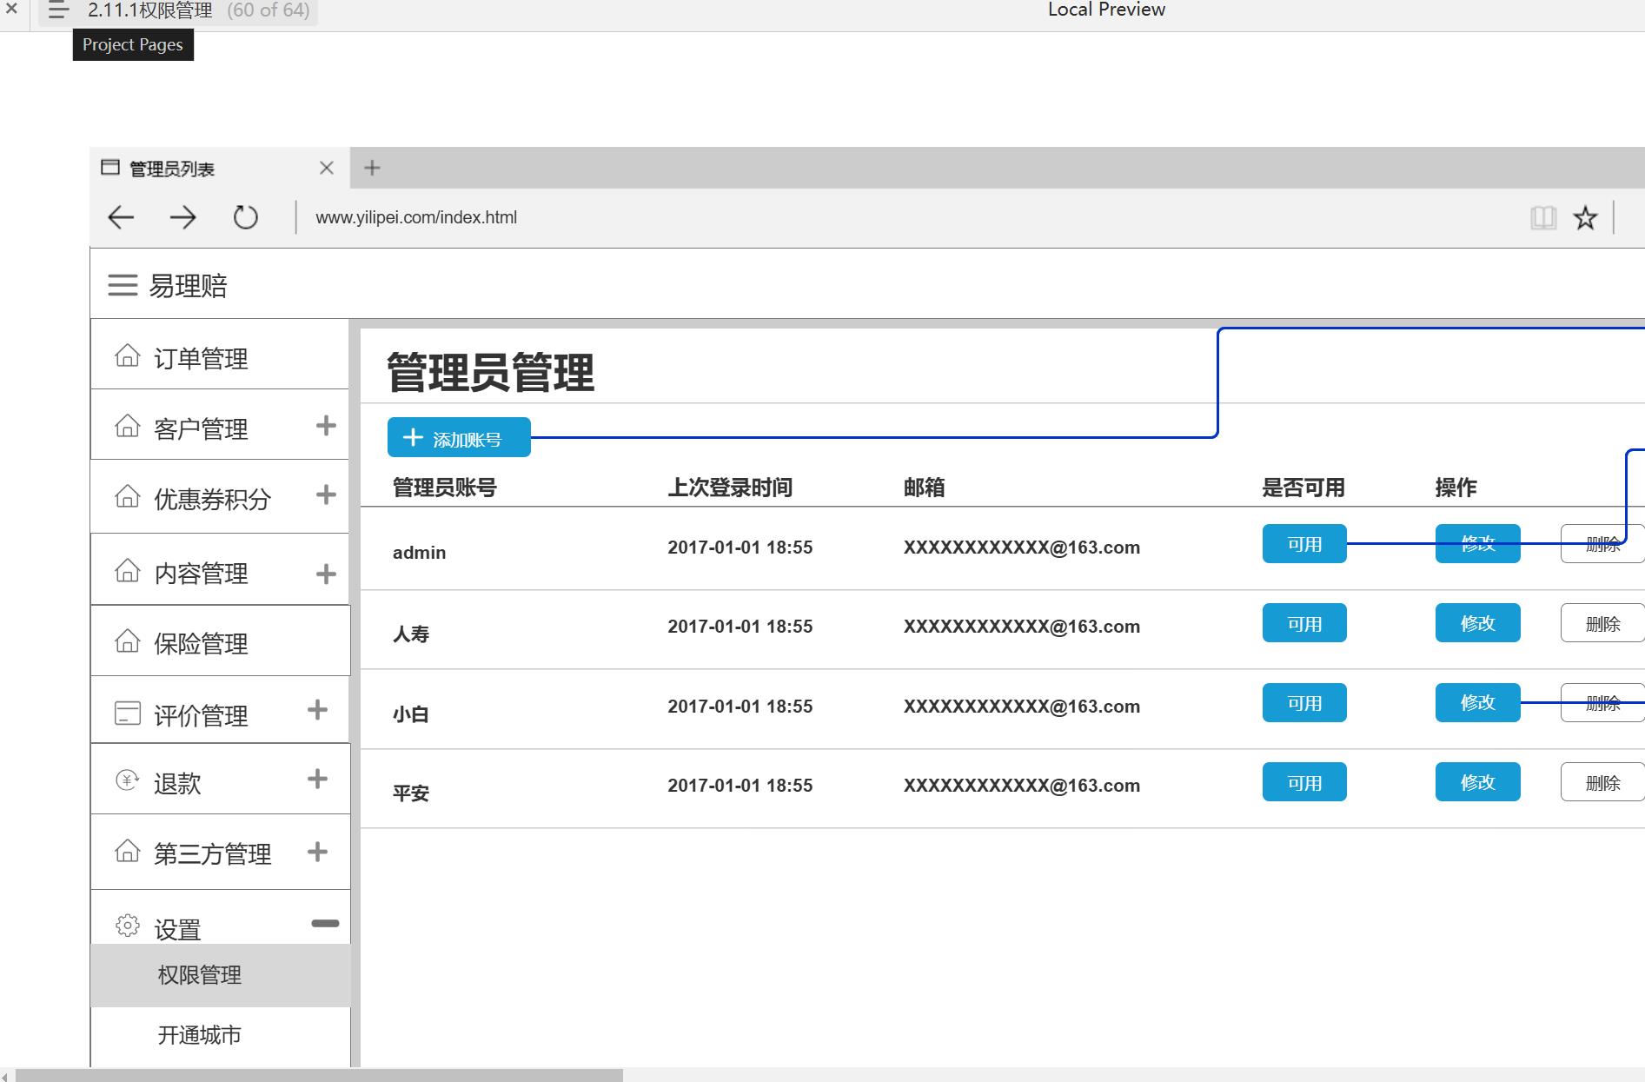Click the 易理赔 brand title

[x=188, y=286]
